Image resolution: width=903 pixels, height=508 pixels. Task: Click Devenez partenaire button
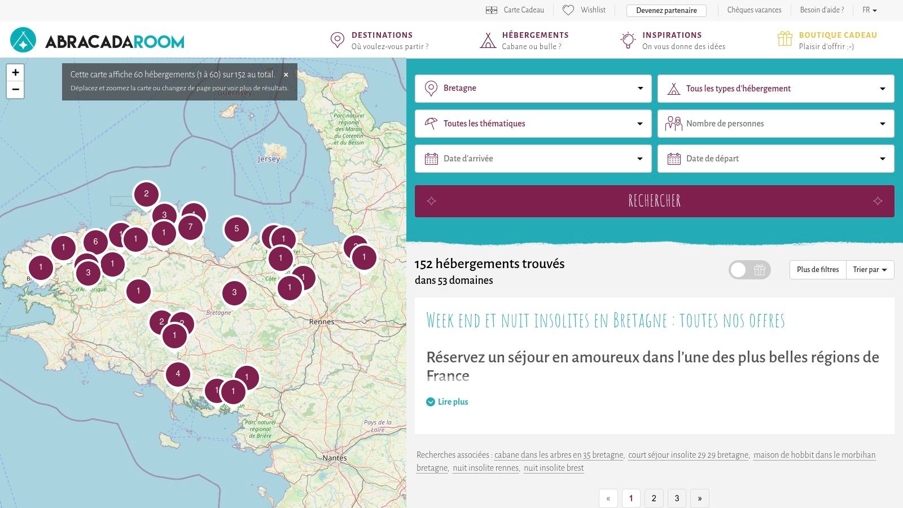(x=667, y=10)
